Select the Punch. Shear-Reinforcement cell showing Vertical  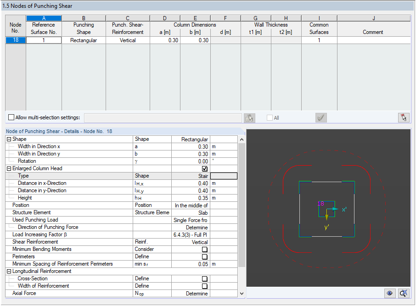[127, 40]
